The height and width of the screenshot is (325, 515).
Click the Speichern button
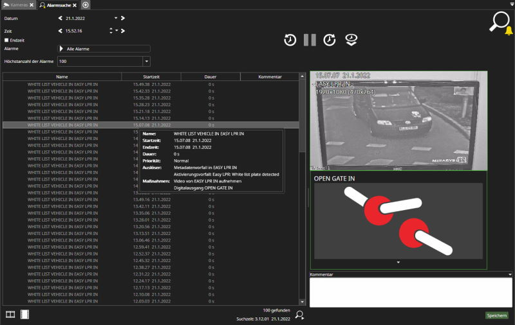(x=496, y=315)
